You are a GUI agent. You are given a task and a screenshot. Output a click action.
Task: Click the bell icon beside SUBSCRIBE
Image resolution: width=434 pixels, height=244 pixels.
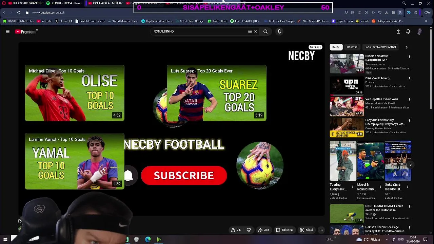click(x=128, y=176)
